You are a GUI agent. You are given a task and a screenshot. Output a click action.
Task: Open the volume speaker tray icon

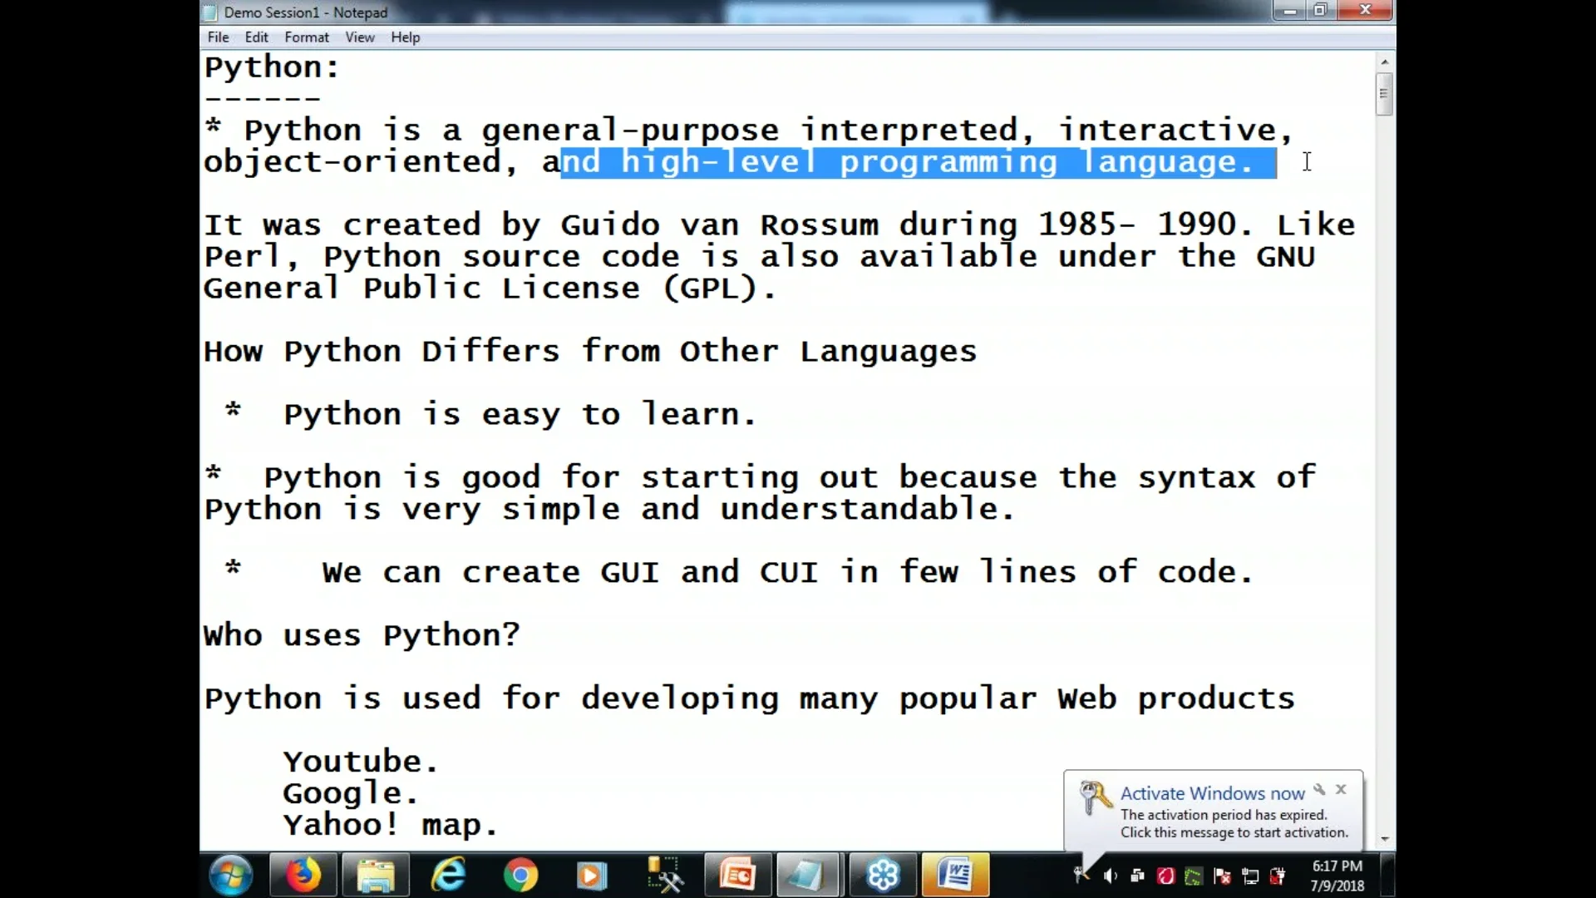(x=1110, y=876)
